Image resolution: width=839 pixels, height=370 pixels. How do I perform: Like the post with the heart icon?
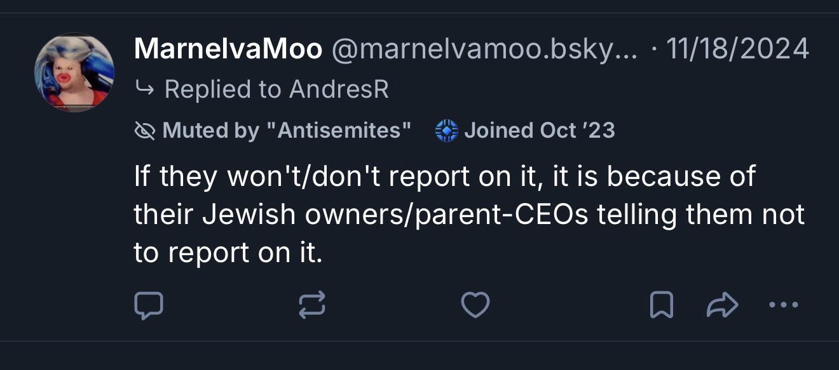(475, 305)
